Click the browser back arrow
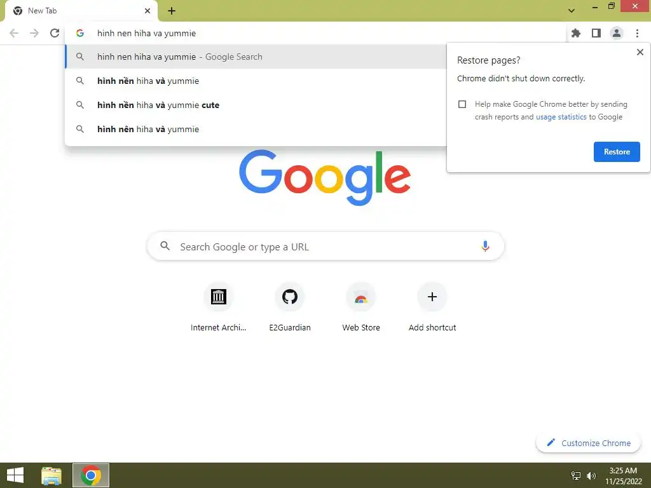 click(14, 33)
